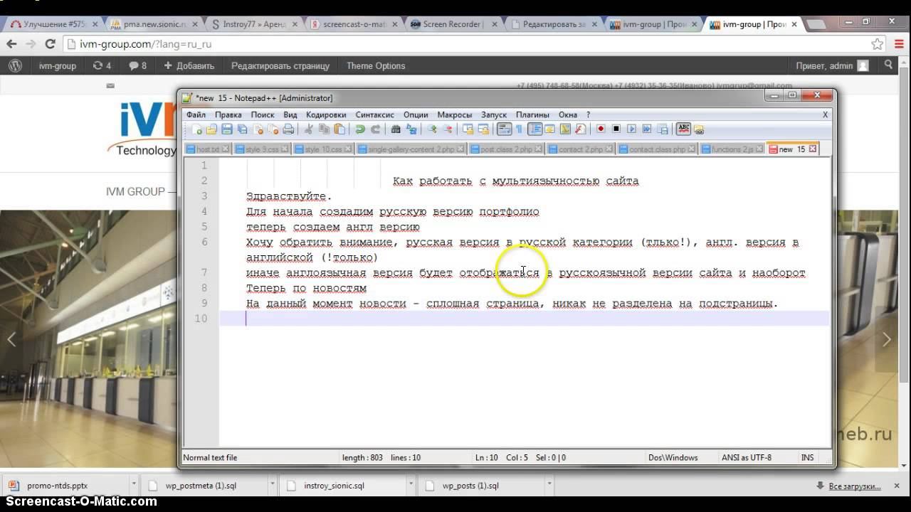Click the Ln : 10 status bar field
911x512 pixels.
click(487, 458)
